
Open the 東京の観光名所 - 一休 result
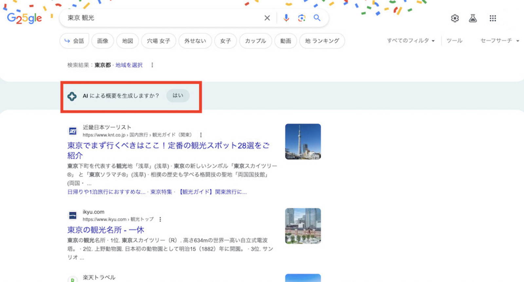[x=106, y=230]
